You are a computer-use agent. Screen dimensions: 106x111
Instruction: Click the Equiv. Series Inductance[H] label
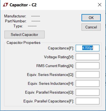pyautogui.click(x=51, y=83)
